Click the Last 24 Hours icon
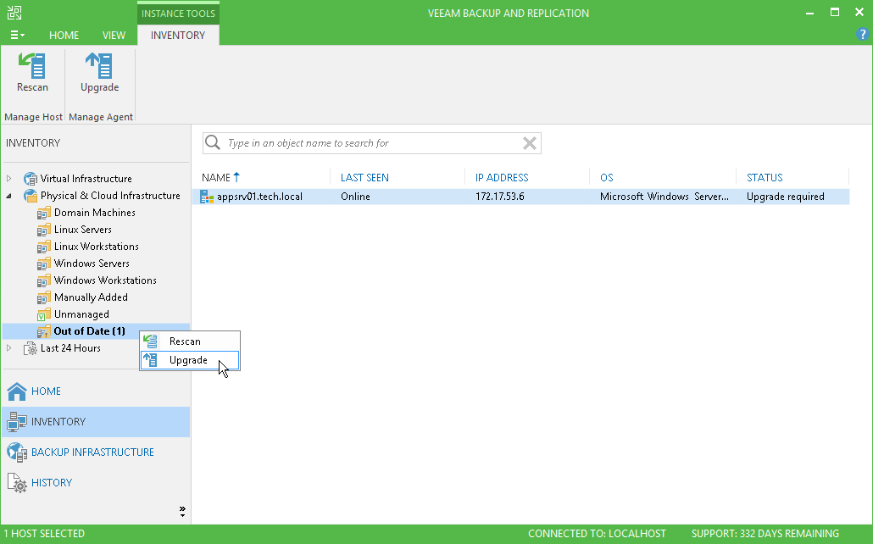The image size is (873, 544). tap(30, 348)
